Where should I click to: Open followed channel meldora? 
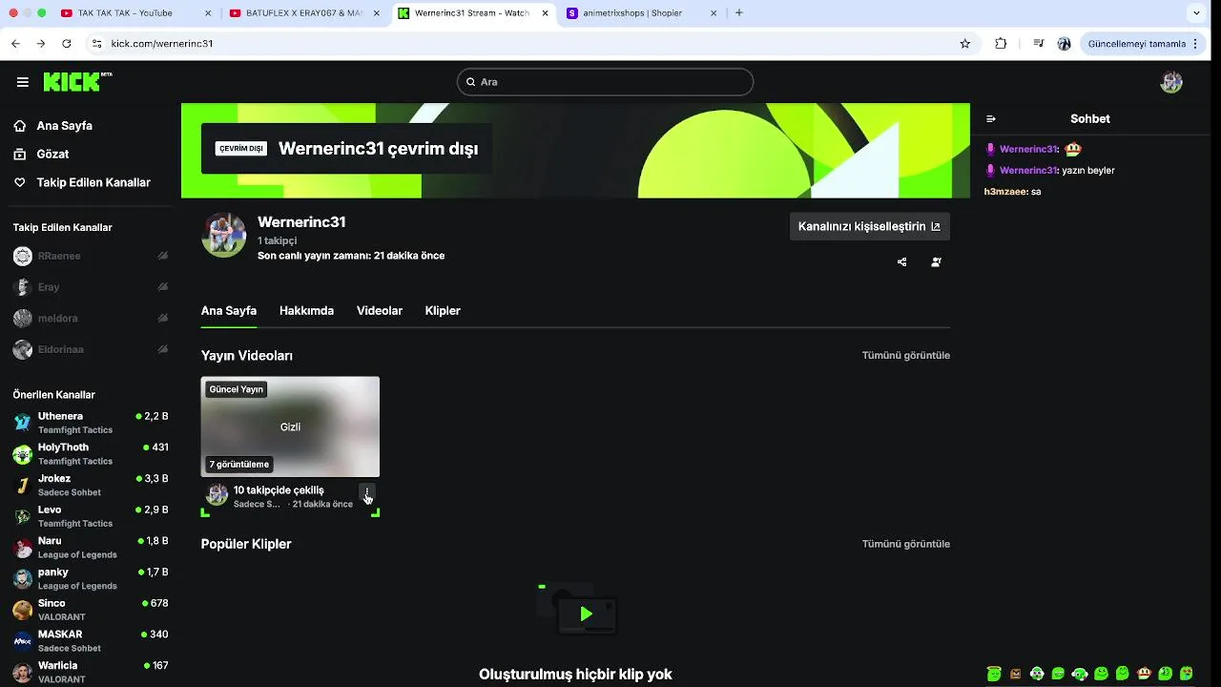click(x=91, y=318)
